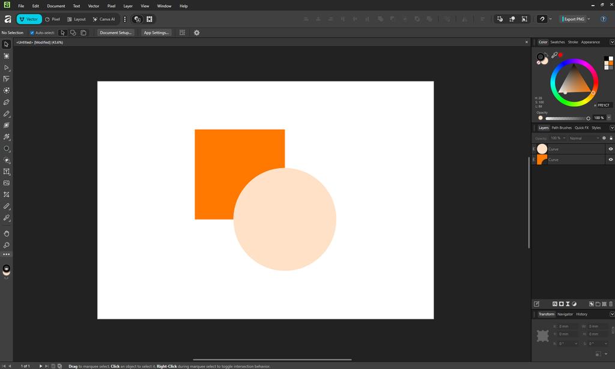Open the Layer menu
This screenshot has width=615, height=369.
coord(128,6)
